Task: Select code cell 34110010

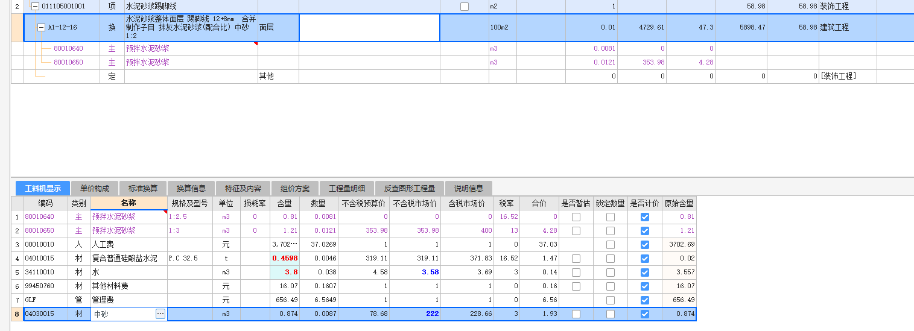Action: point(46,273)
